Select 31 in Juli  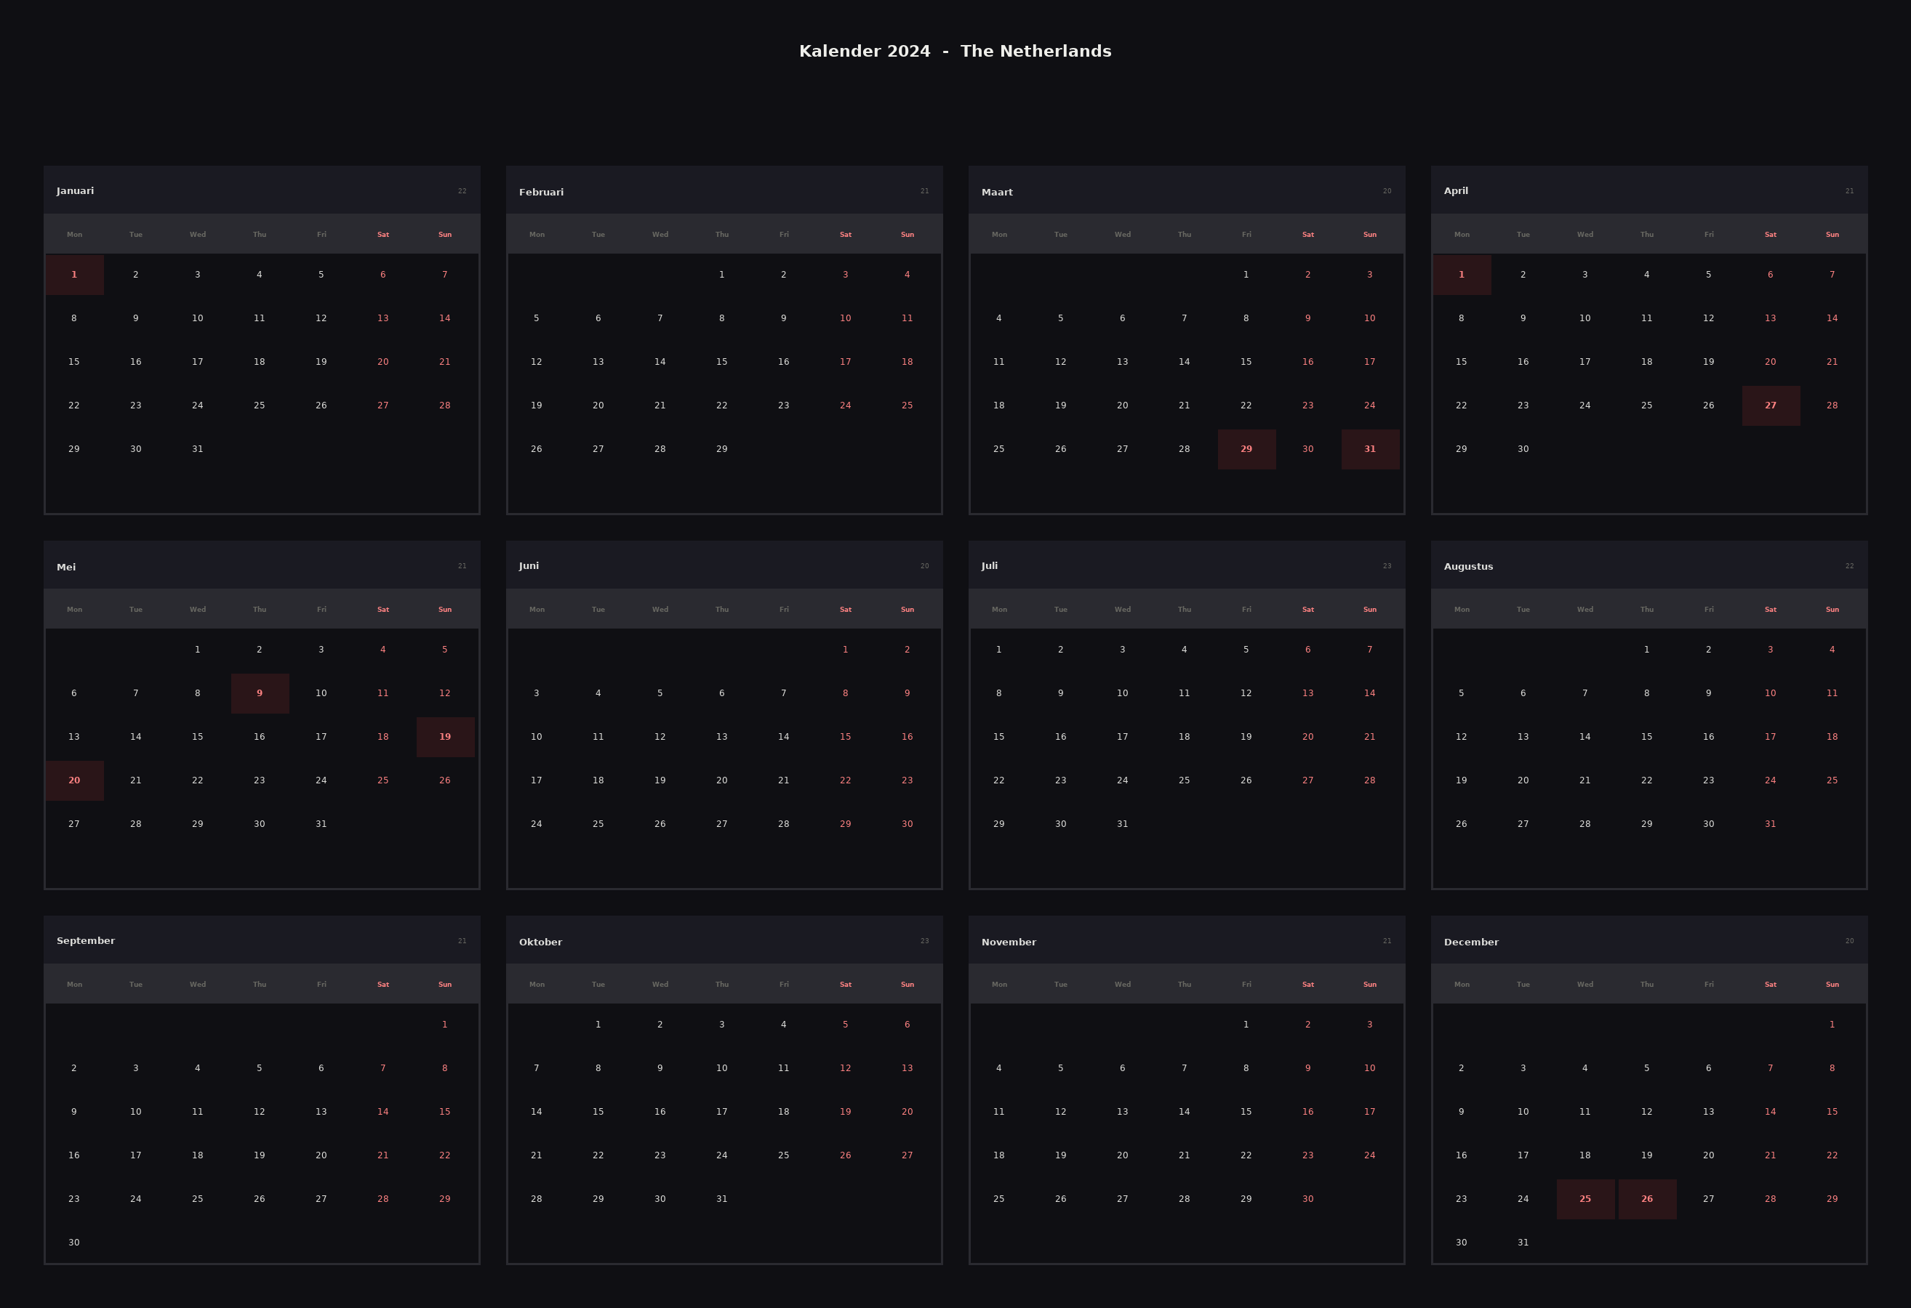point(1123,824)
